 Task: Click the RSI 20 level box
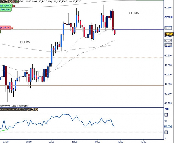(x=166, y=132)
